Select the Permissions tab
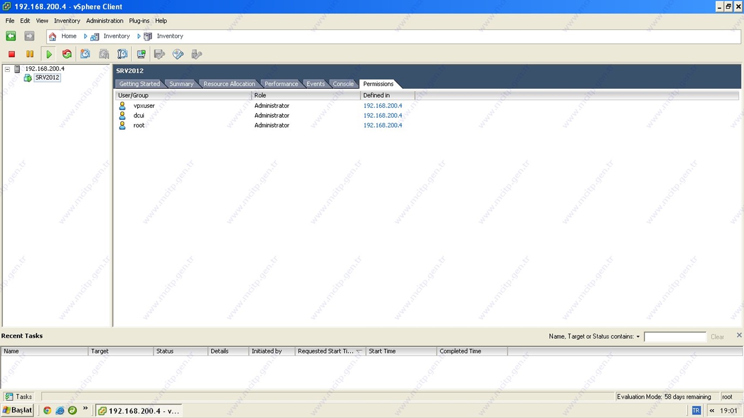 pos(378,84)
